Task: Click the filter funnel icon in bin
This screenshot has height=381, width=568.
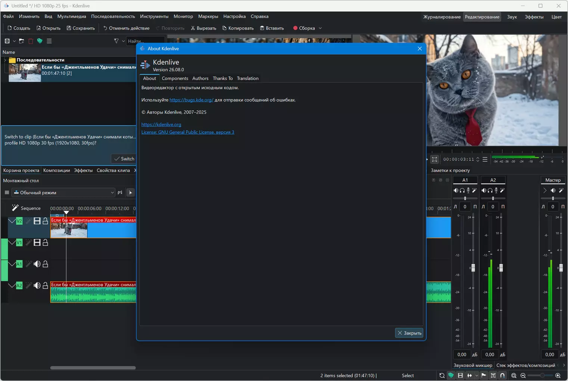Action: point(116,41)
